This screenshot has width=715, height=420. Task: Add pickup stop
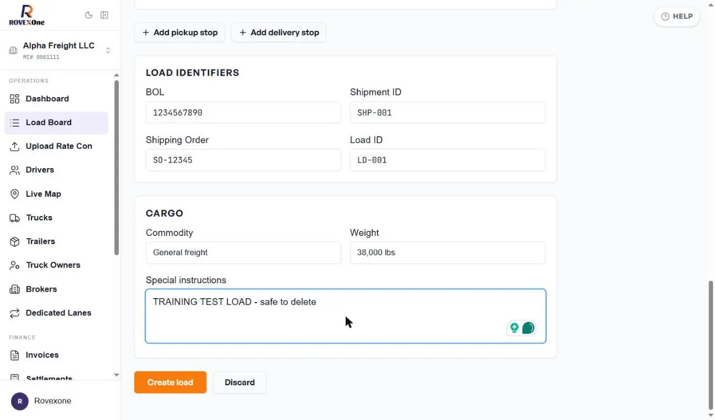(x=180, y=33)
